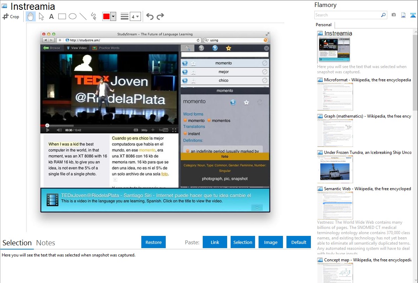Screen dimensions: 418x283
Task: Expand the line width dropdown showing 4
Action: tap(135, 16)
